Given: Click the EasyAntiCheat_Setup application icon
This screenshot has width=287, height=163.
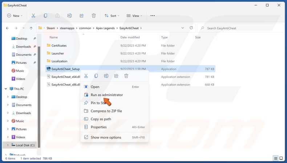Looking at the screenshot, I should 49,69.
